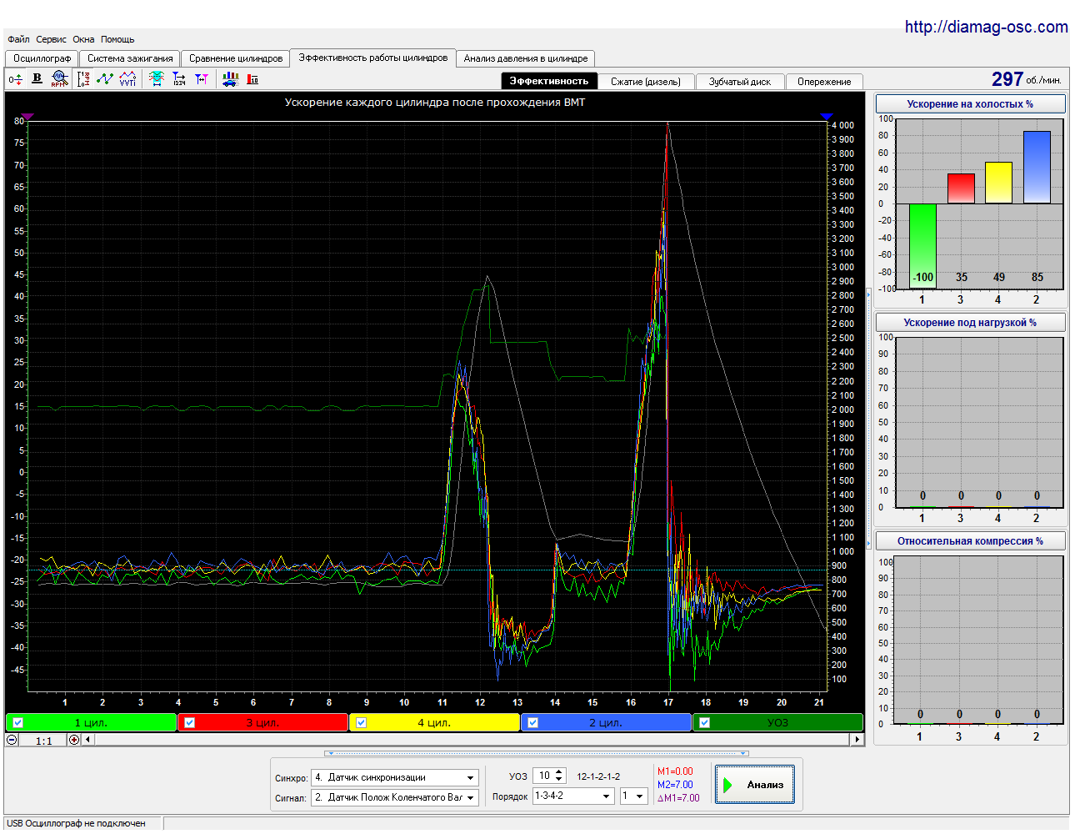
Task: Start analysis with the Анализ button
Action: click(755, 785)
